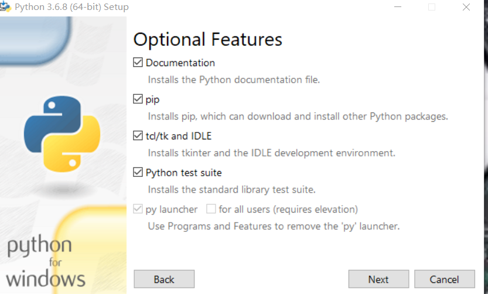Click the 'Installs the standard library test suite' text

pyautogui.click(x=231, y=190)
